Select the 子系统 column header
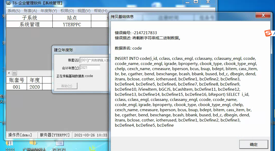Screen dimensions: 275x151 tap(30, 17)
